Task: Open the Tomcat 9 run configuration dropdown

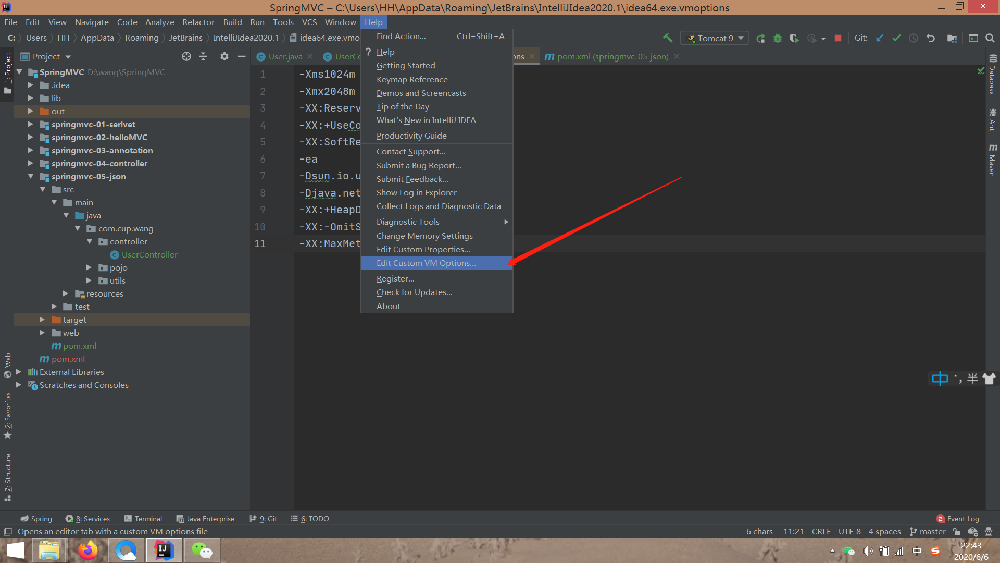Action: point(714,38)
